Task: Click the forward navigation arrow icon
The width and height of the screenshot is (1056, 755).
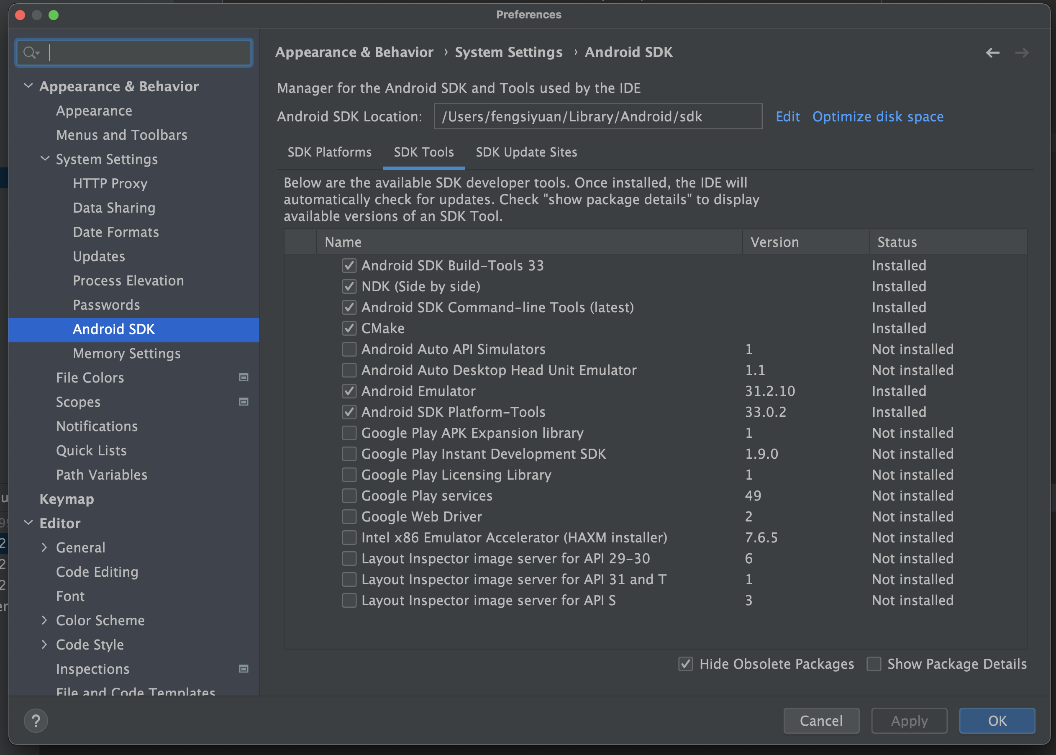Action: coord(1021,53)
